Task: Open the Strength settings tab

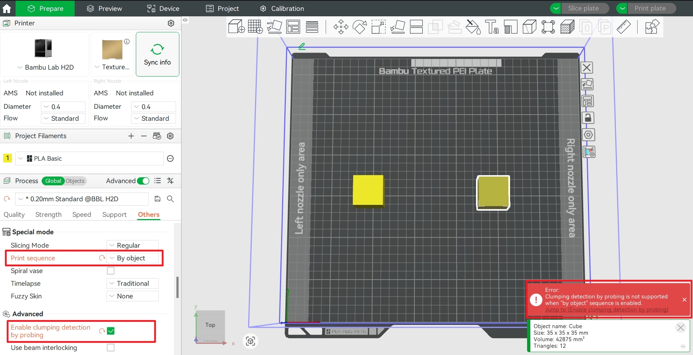Action: click(49, 215)
